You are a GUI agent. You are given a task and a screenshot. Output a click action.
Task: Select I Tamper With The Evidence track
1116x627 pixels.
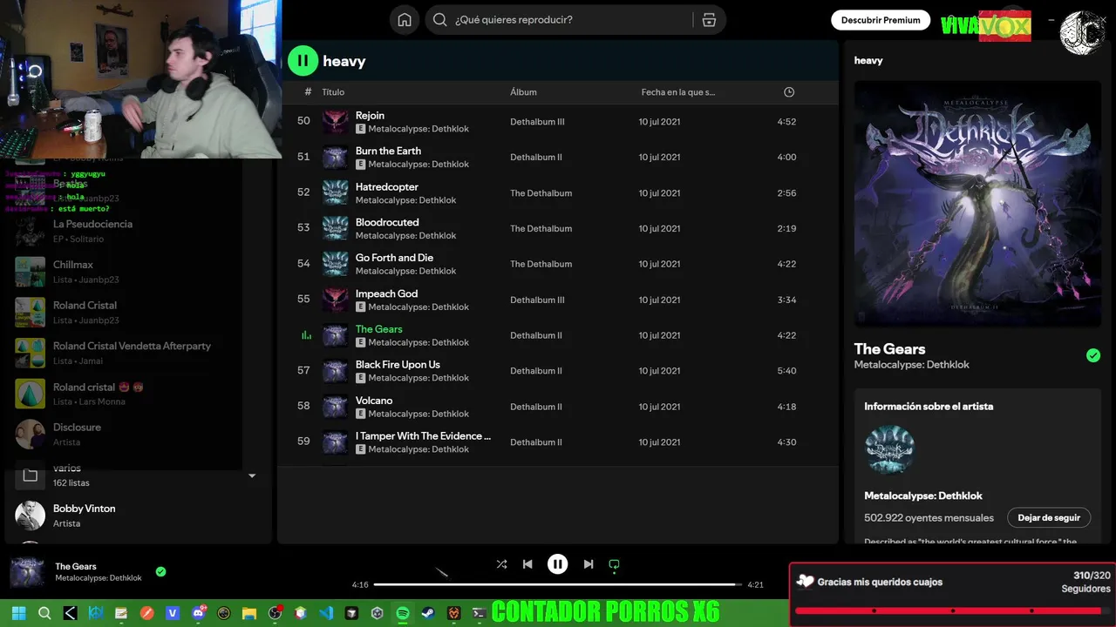coord(423,436)
